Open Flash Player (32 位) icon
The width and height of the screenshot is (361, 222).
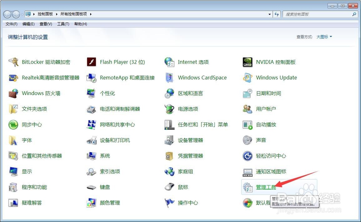[x=91, y=62]
